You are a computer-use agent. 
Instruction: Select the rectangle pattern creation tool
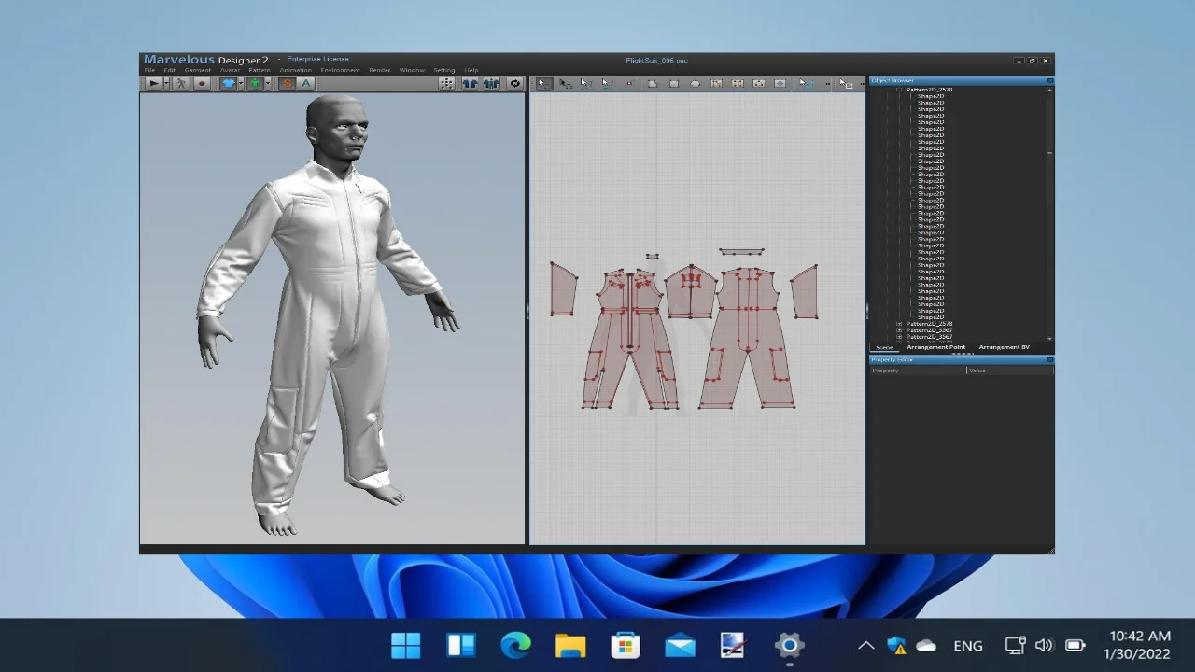coord(674,83)
